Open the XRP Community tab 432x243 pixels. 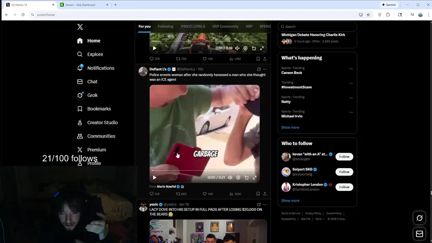[x=225, y=26]
